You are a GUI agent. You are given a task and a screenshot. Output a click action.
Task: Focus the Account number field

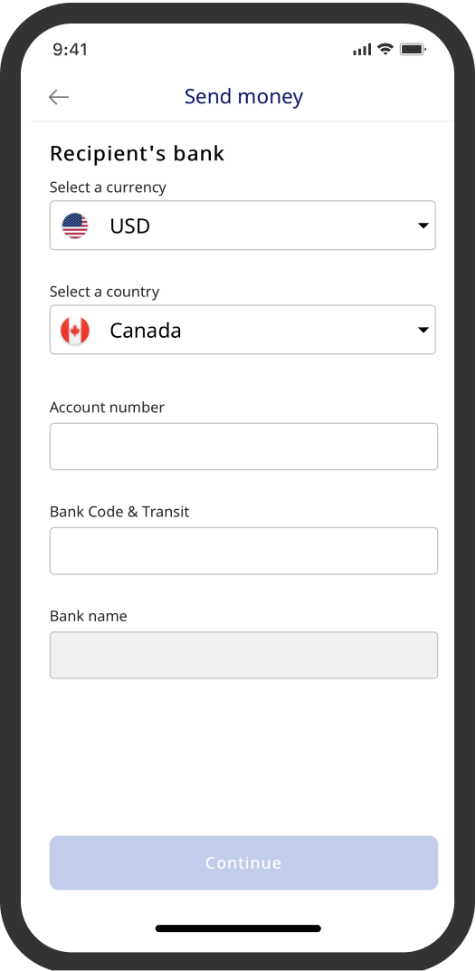coord(243,447)
